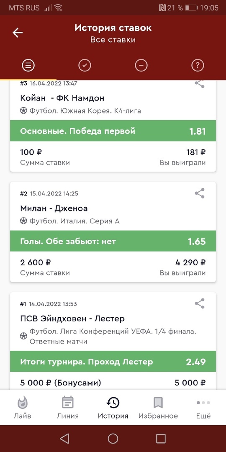Image resolution: width=226 pixels, height=452 pixels.
Task: Switch to the won bets checkmark filter
Action: click(85, 66)
